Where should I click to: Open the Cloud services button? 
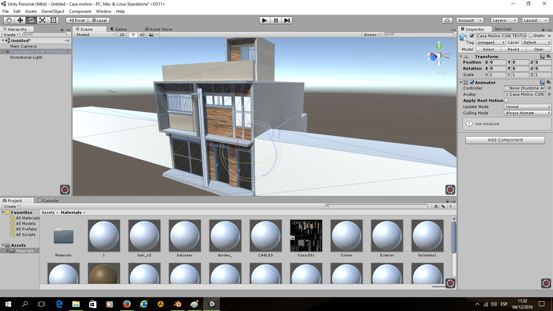point(447,20)
